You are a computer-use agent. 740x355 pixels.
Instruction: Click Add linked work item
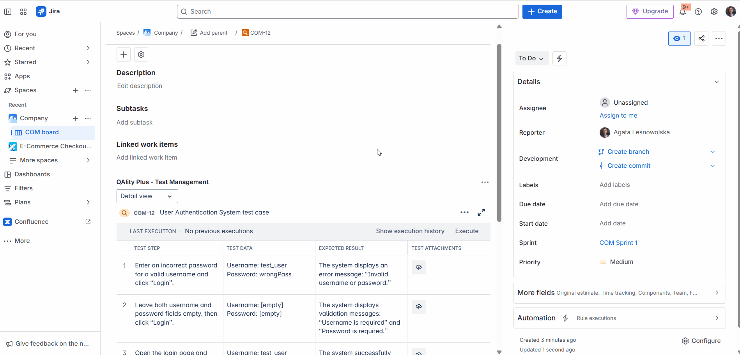point(147,158)
